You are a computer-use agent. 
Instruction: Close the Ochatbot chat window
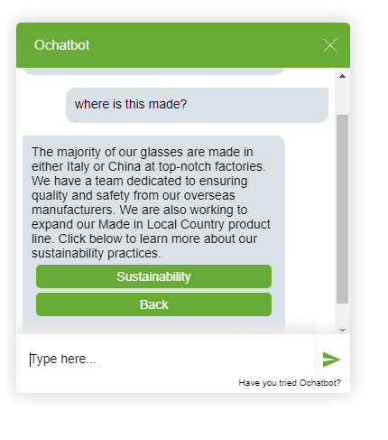[x=330, y=45]
